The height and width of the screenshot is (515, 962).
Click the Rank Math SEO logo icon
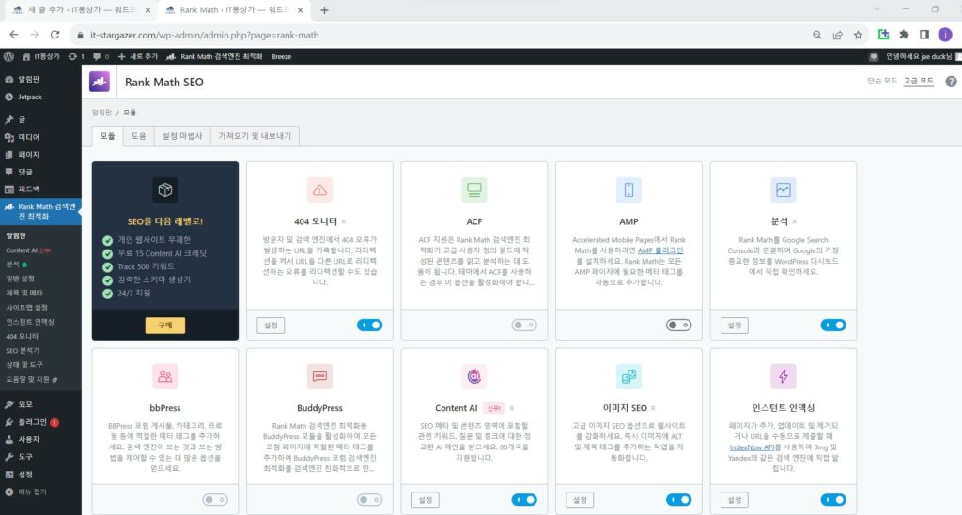coord(100,82)
